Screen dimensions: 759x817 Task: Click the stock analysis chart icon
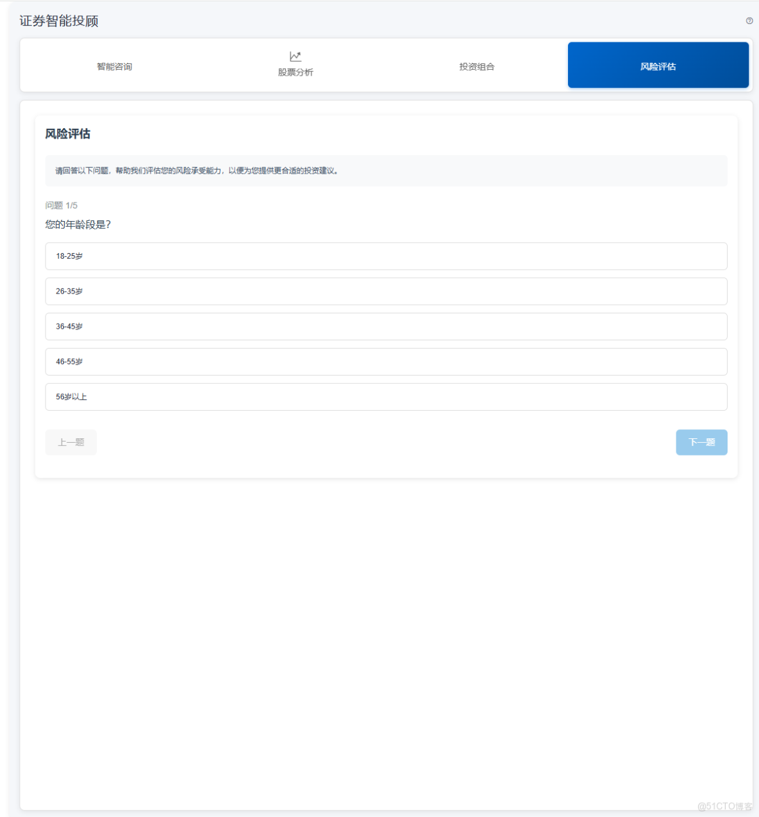[x=295, y=56]
